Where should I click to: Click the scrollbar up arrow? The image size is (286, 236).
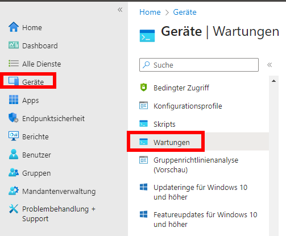coord(273,81)
